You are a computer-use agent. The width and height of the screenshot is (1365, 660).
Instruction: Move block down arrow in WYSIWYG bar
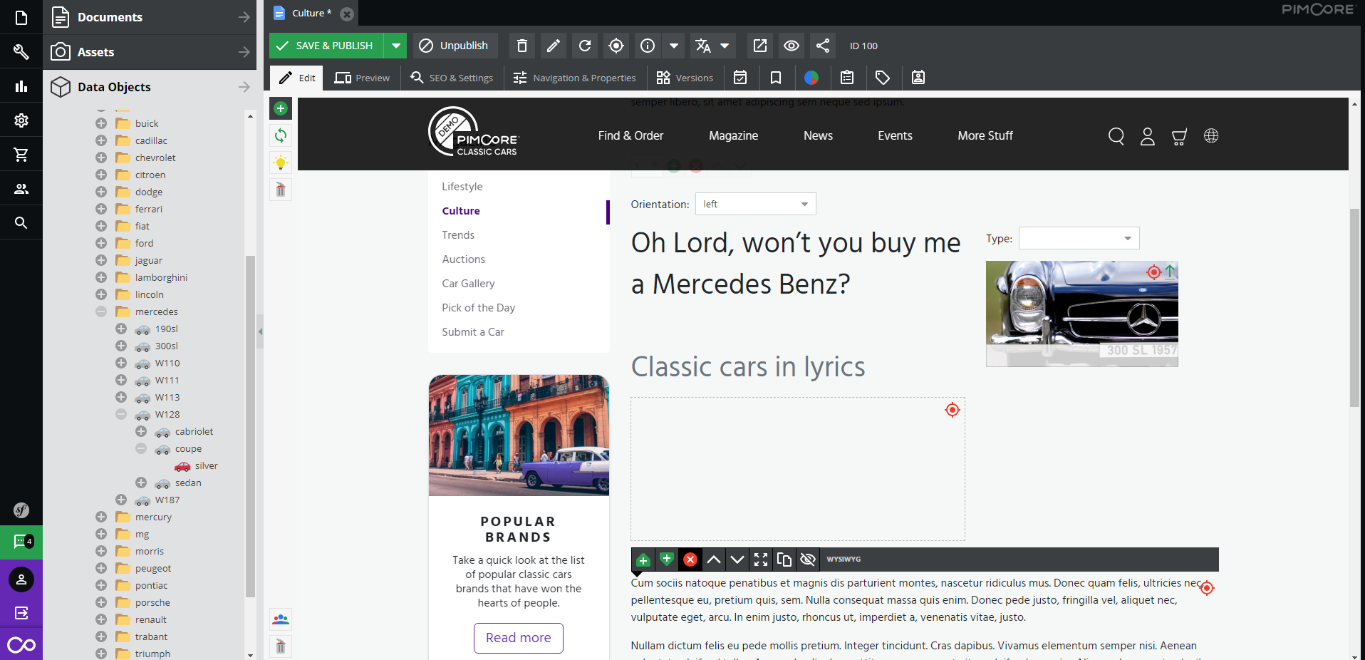coord(737,560)
